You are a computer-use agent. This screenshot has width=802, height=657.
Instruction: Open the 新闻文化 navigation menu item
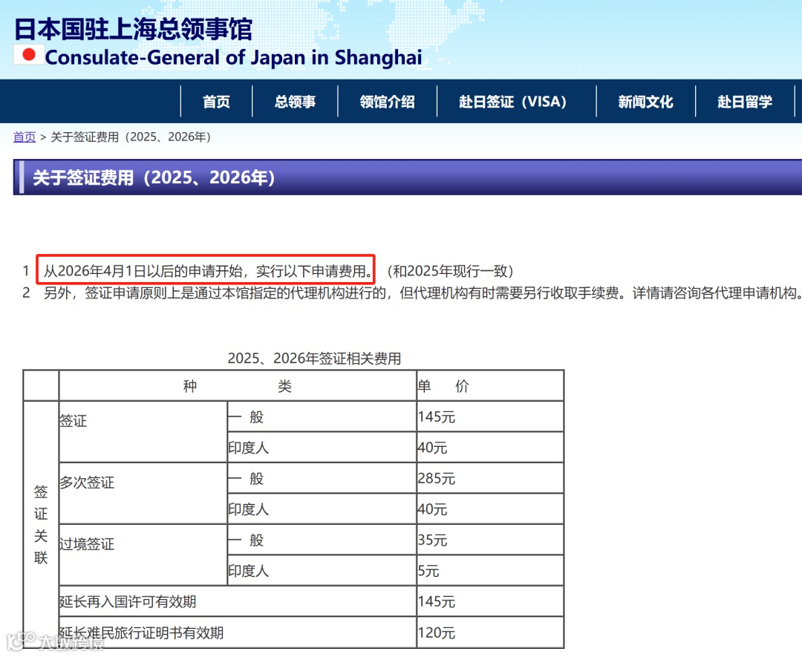pos(645,101)
